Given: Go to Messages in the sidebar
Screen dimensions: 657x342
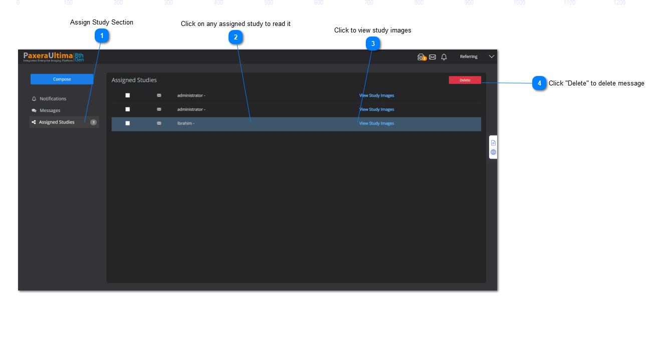Looking at the screenshot, I should point(50,110).
